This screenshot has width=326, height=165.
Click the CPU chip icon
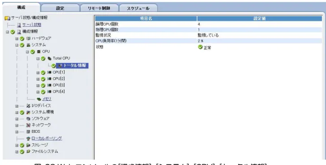(39, 52)
